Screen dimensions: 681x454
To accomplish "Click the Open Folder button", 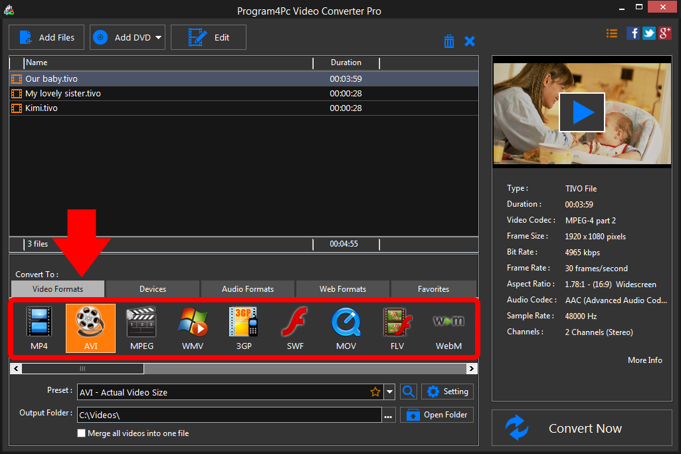I will tap(437, 415).
